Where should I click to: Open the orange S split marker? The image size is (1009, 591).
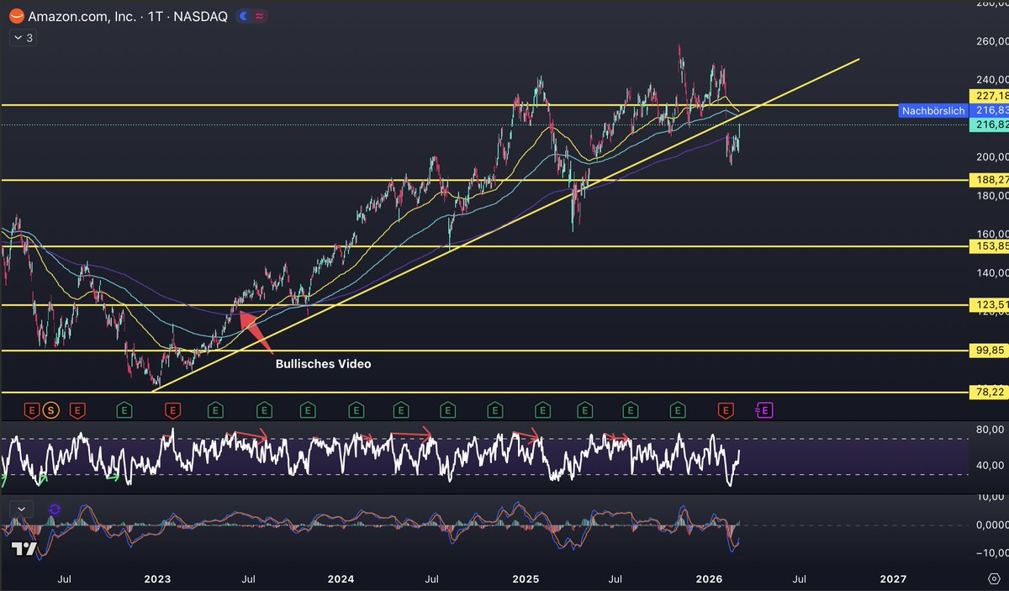click(x=51, y=410)
